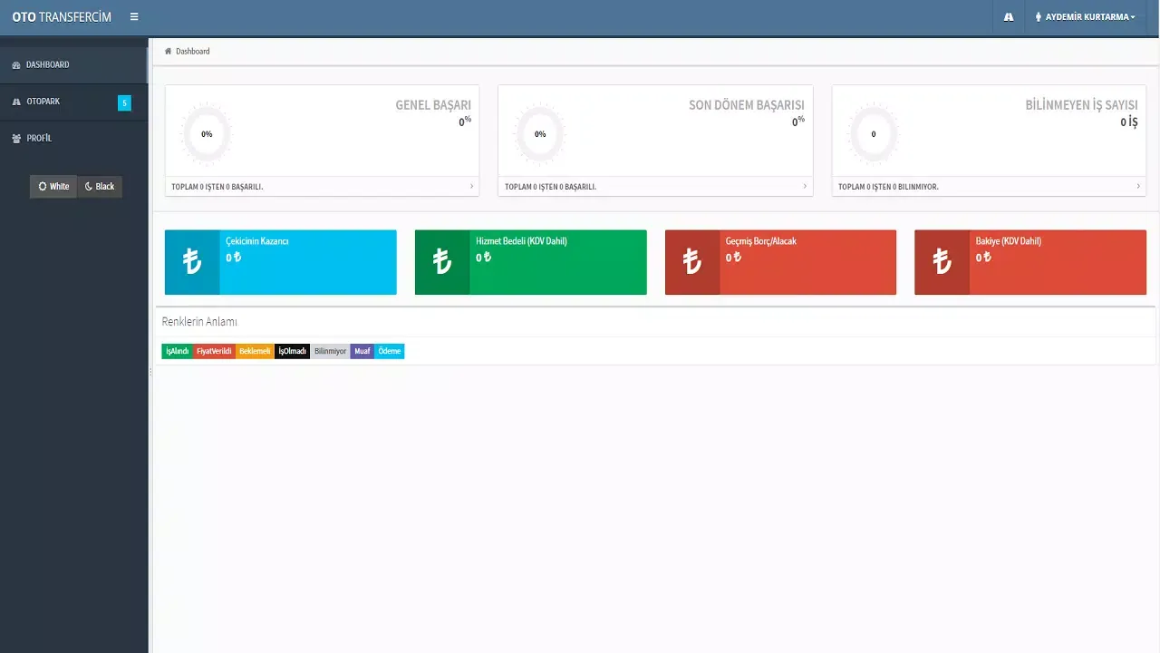
Task: Click the '0 İŞ' value text
Action: [x=1129, y=122]
